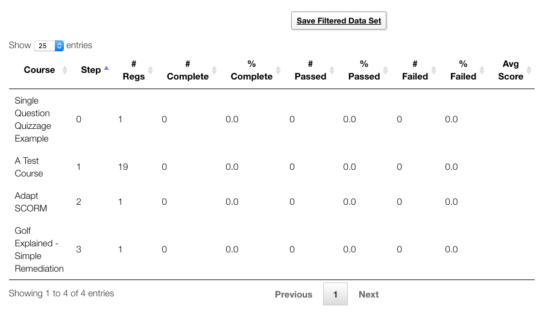Sort by % Failed sort icon
This screenshot has height=315, width=560.
[x=482, y=70]
